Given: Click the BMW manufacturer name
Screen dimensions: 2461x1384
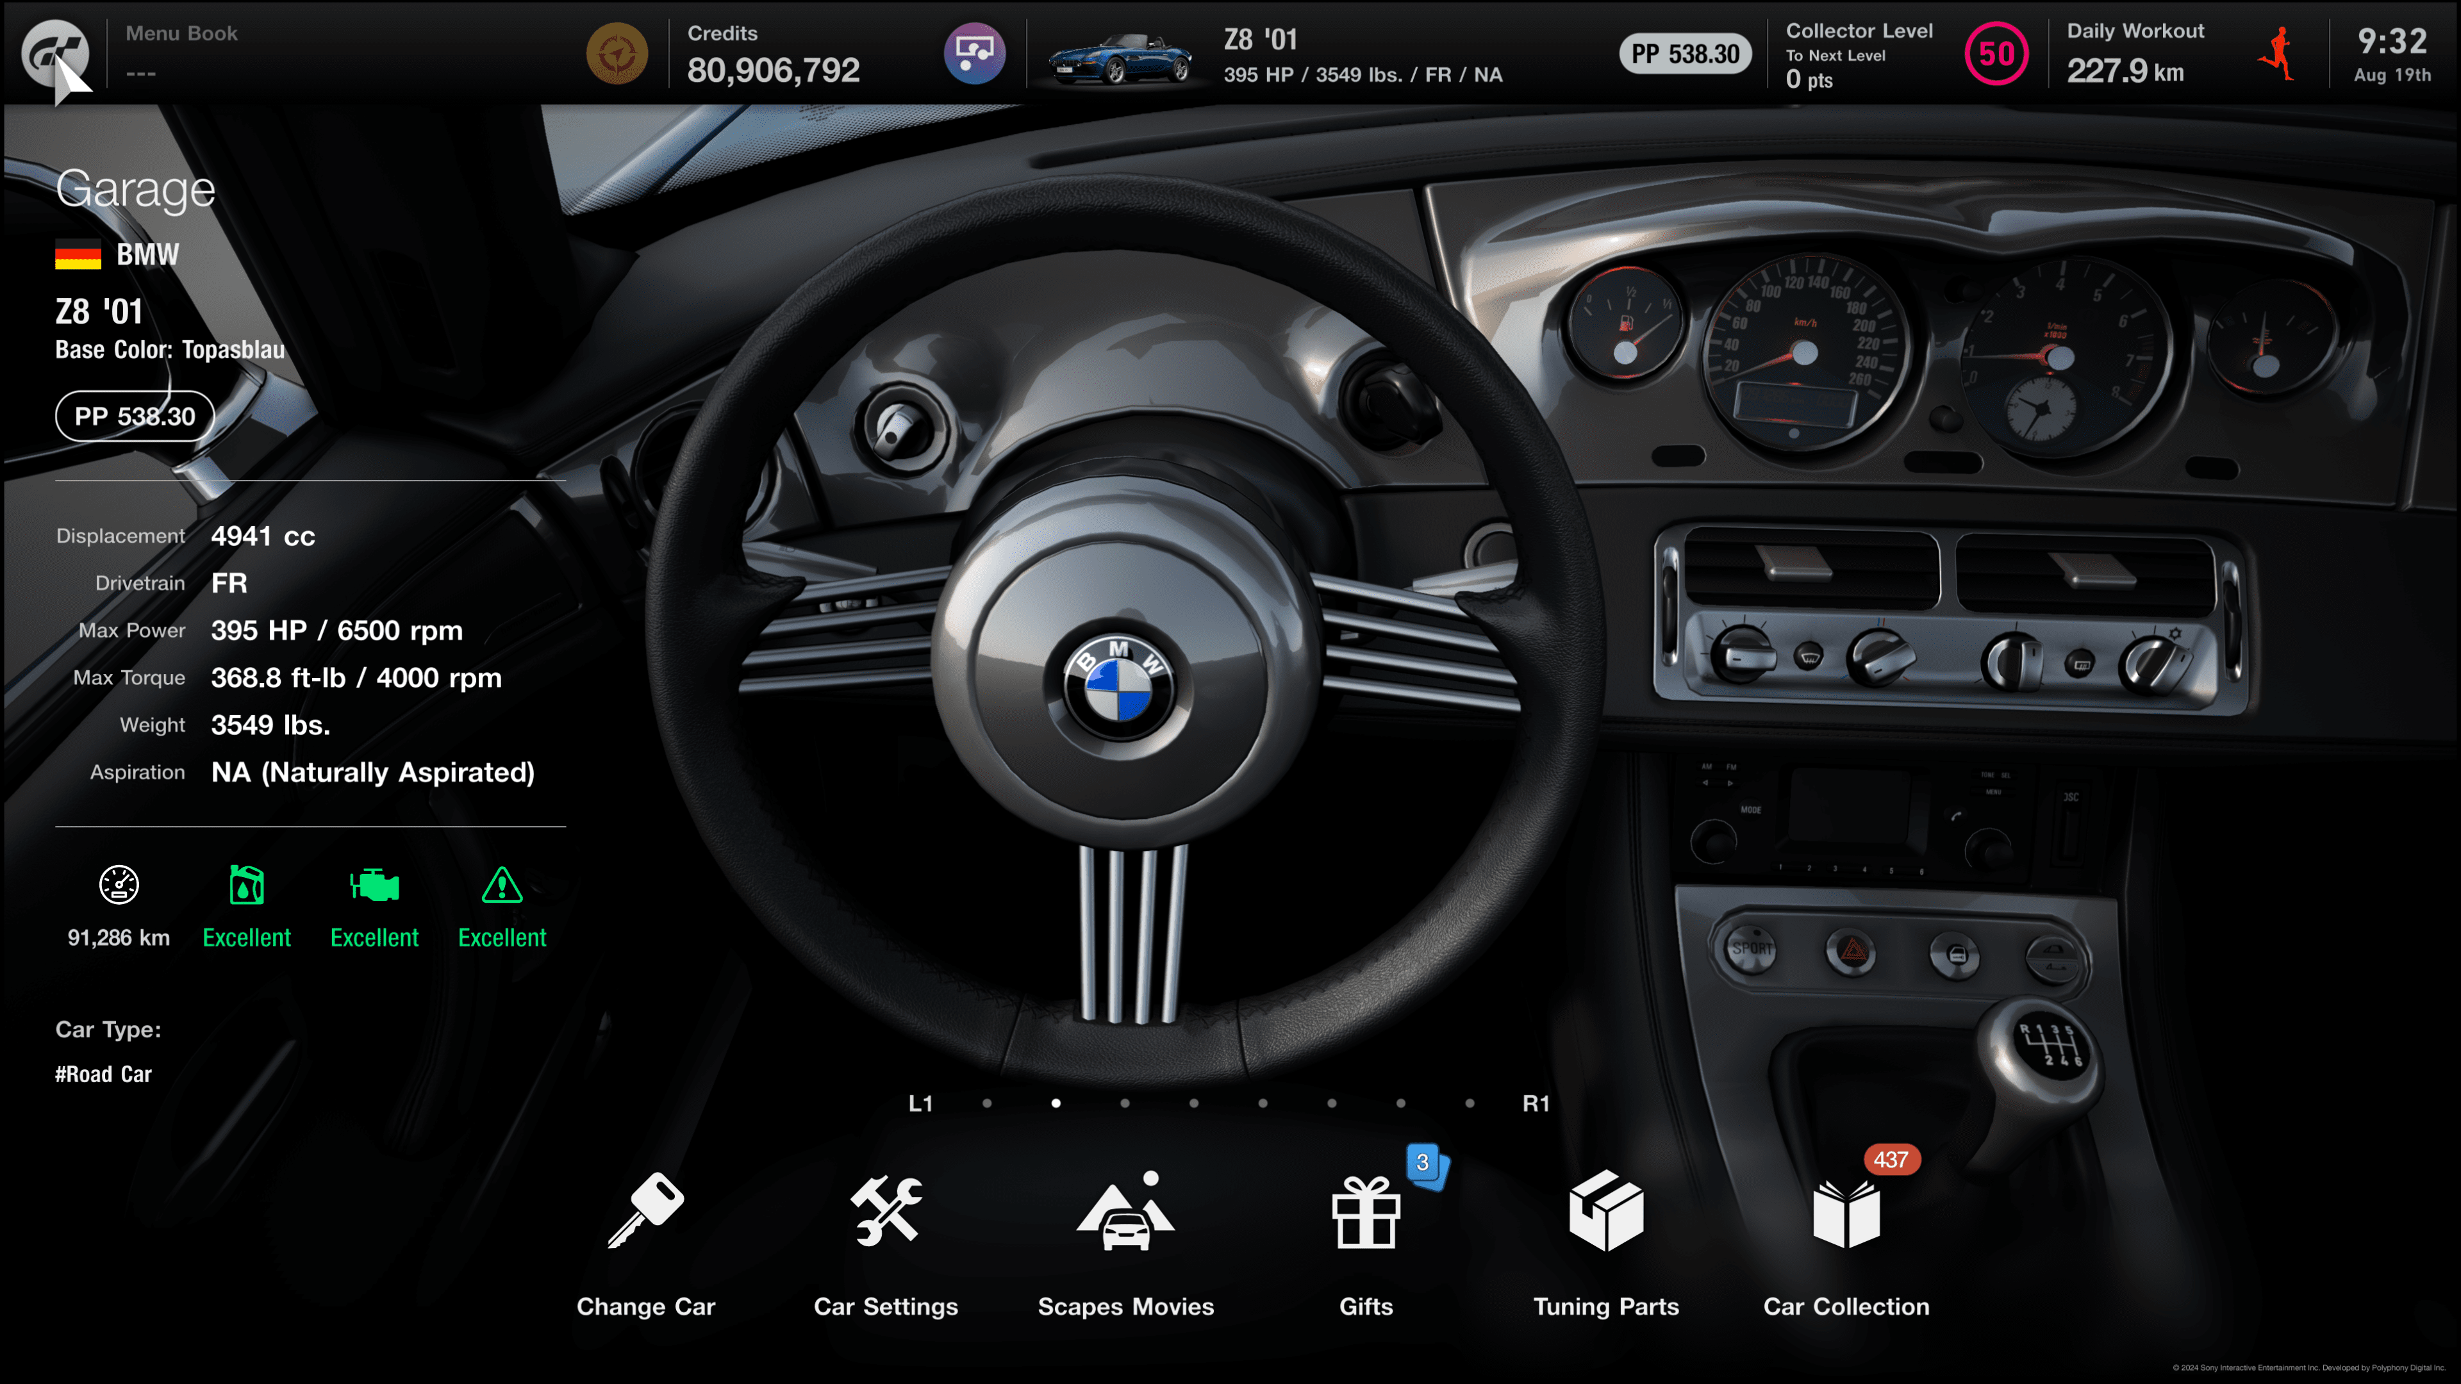Looking at the screenshot, I should click(x=147, y=254).
